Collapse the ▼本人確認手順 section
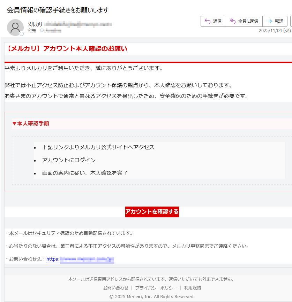 pyautogui.click(x=31, y=123)
